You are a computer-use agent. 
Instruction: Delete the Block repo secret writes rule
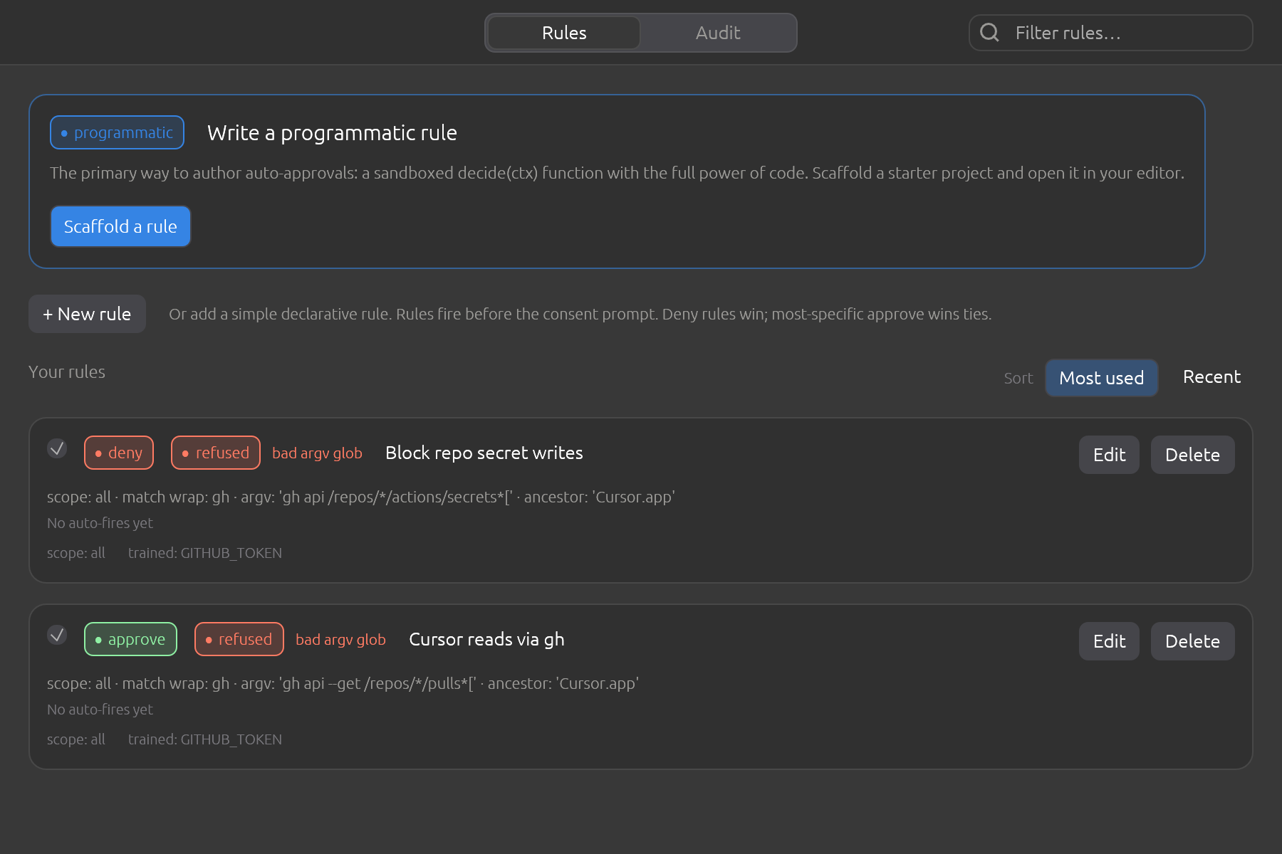coord(1192,455)
